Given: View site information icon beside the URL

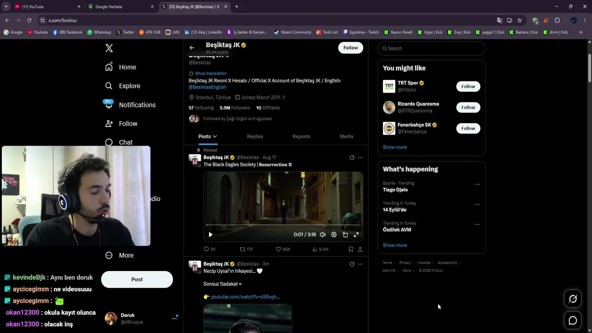Looking at the screenshot, I should point(42,20).
